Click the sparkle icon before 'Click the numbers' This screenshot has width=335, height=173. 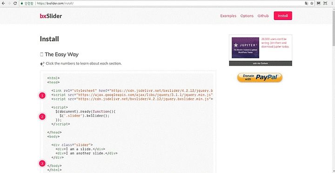click(x=42, y=64)
